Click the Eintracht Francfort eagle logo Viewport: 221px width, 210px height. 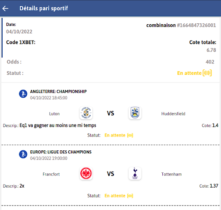coord(86,173)
